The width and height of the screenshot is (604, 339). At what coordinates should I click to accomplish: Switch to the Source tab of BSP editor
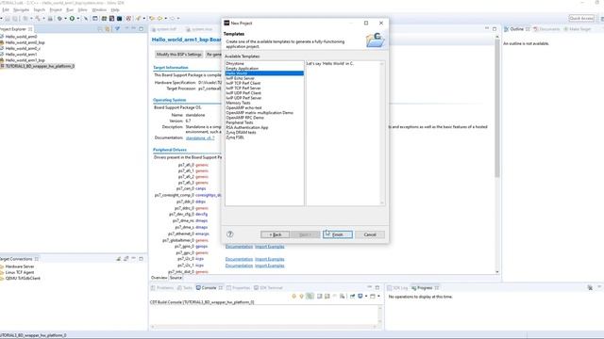pyautogui.click(x=176, y=278)
